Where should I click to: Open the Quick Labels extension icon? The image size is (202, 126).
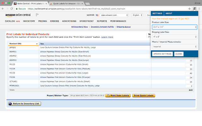pyautogui.click(x=194, y=9)
